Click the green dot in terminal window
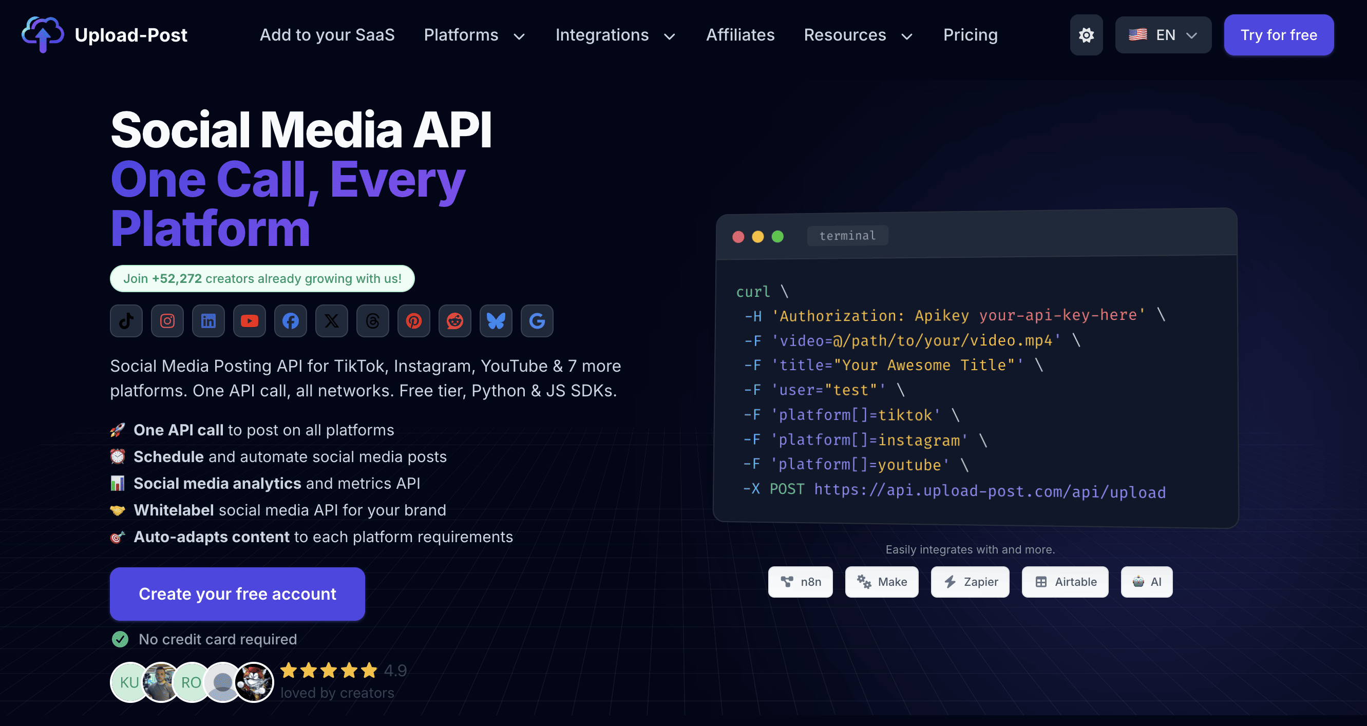 (x=777, y=236)
